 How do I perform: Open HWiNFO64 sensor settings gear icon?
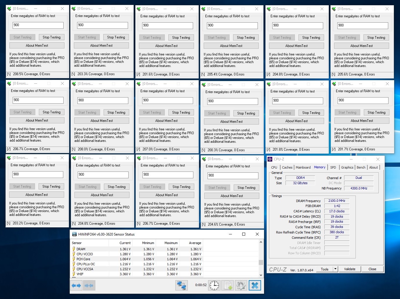coord(241,285)
